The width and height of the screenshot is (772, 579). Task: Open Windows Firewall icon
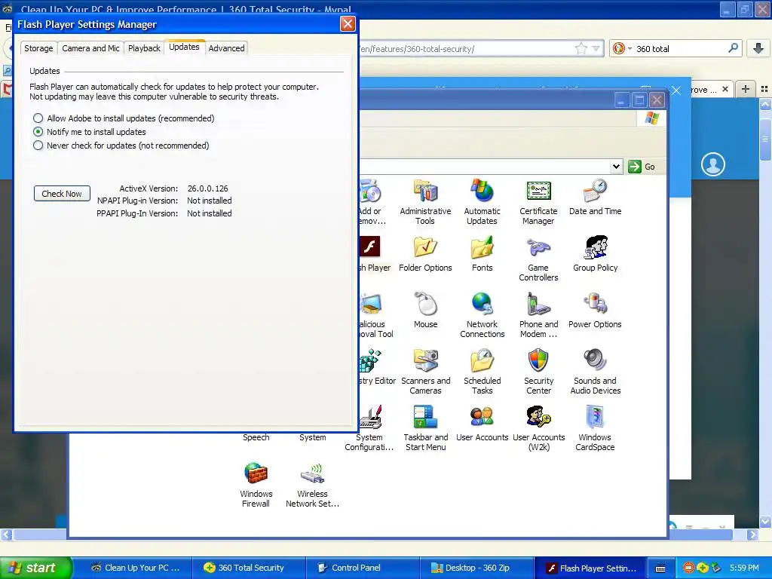(x=256, y=485)
